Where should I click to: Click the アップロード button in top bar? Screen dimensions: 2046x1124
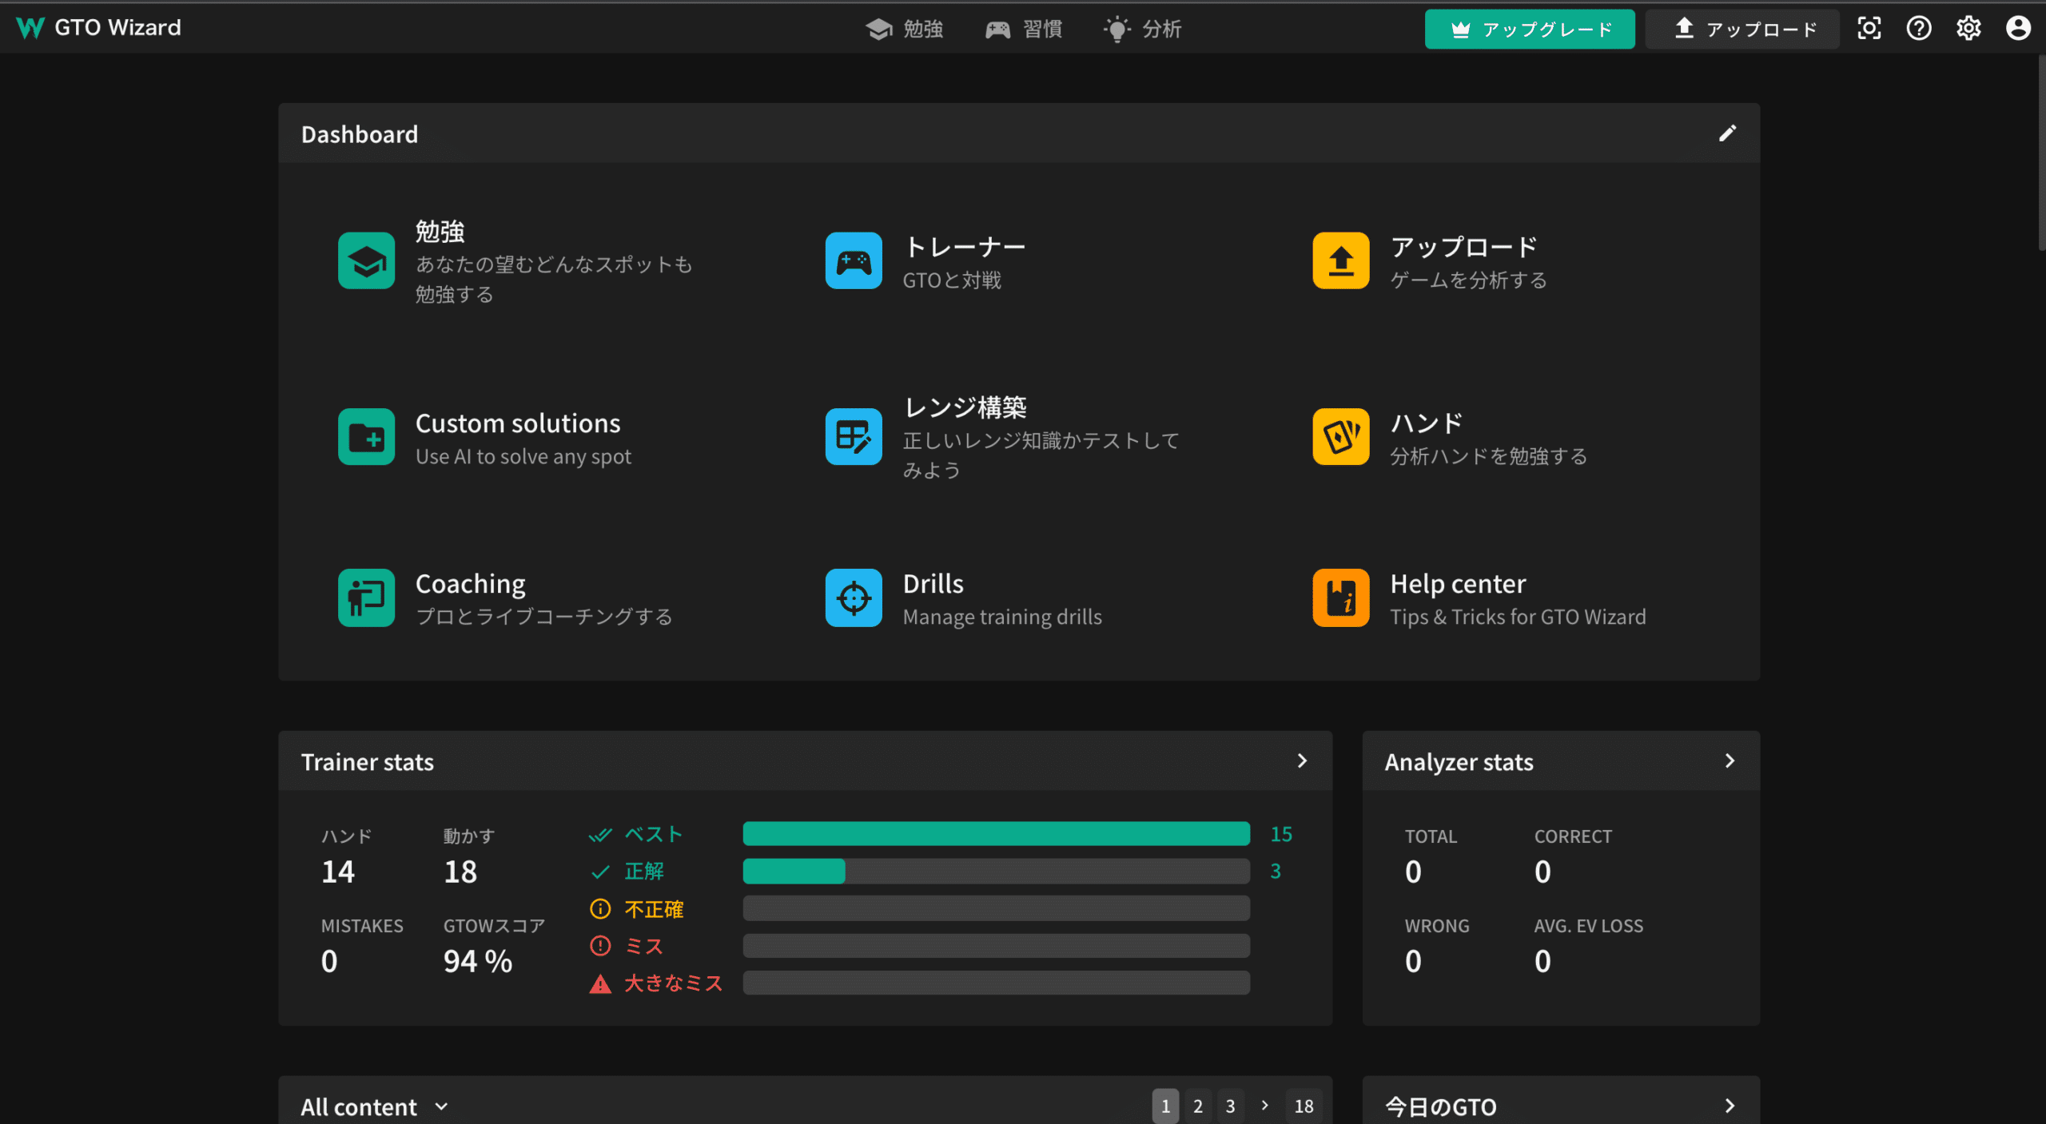coord(1743,30)
